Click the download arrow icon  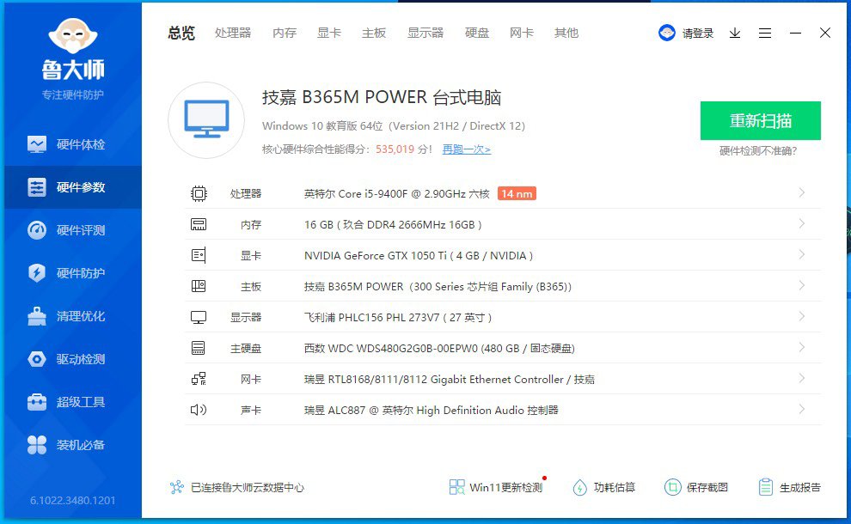pyautogui.click(x=735, y=34)
